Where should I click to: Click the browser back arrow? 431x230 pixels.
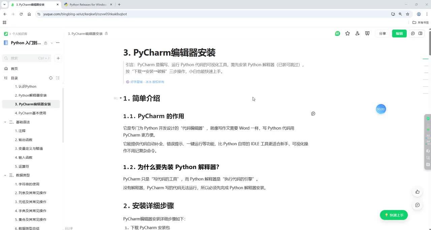coord(5,14)
